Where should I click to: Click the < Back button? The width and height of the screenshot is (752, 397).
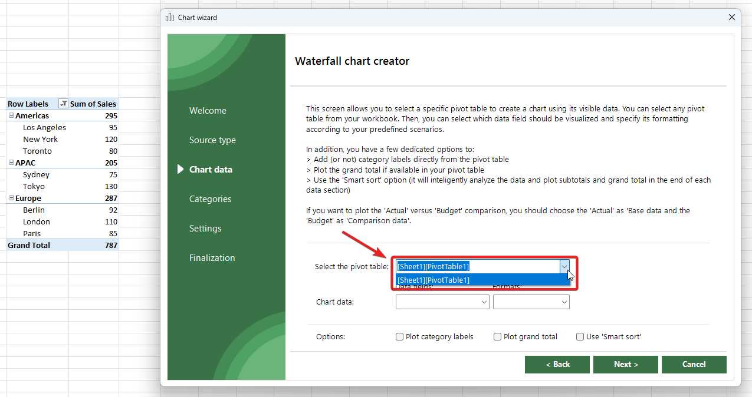tap(557, 365)
